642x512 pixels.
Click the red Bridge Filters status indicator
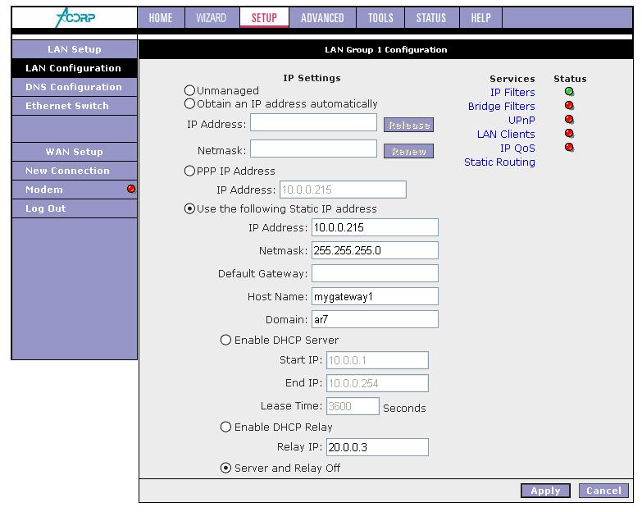(569, 106)
